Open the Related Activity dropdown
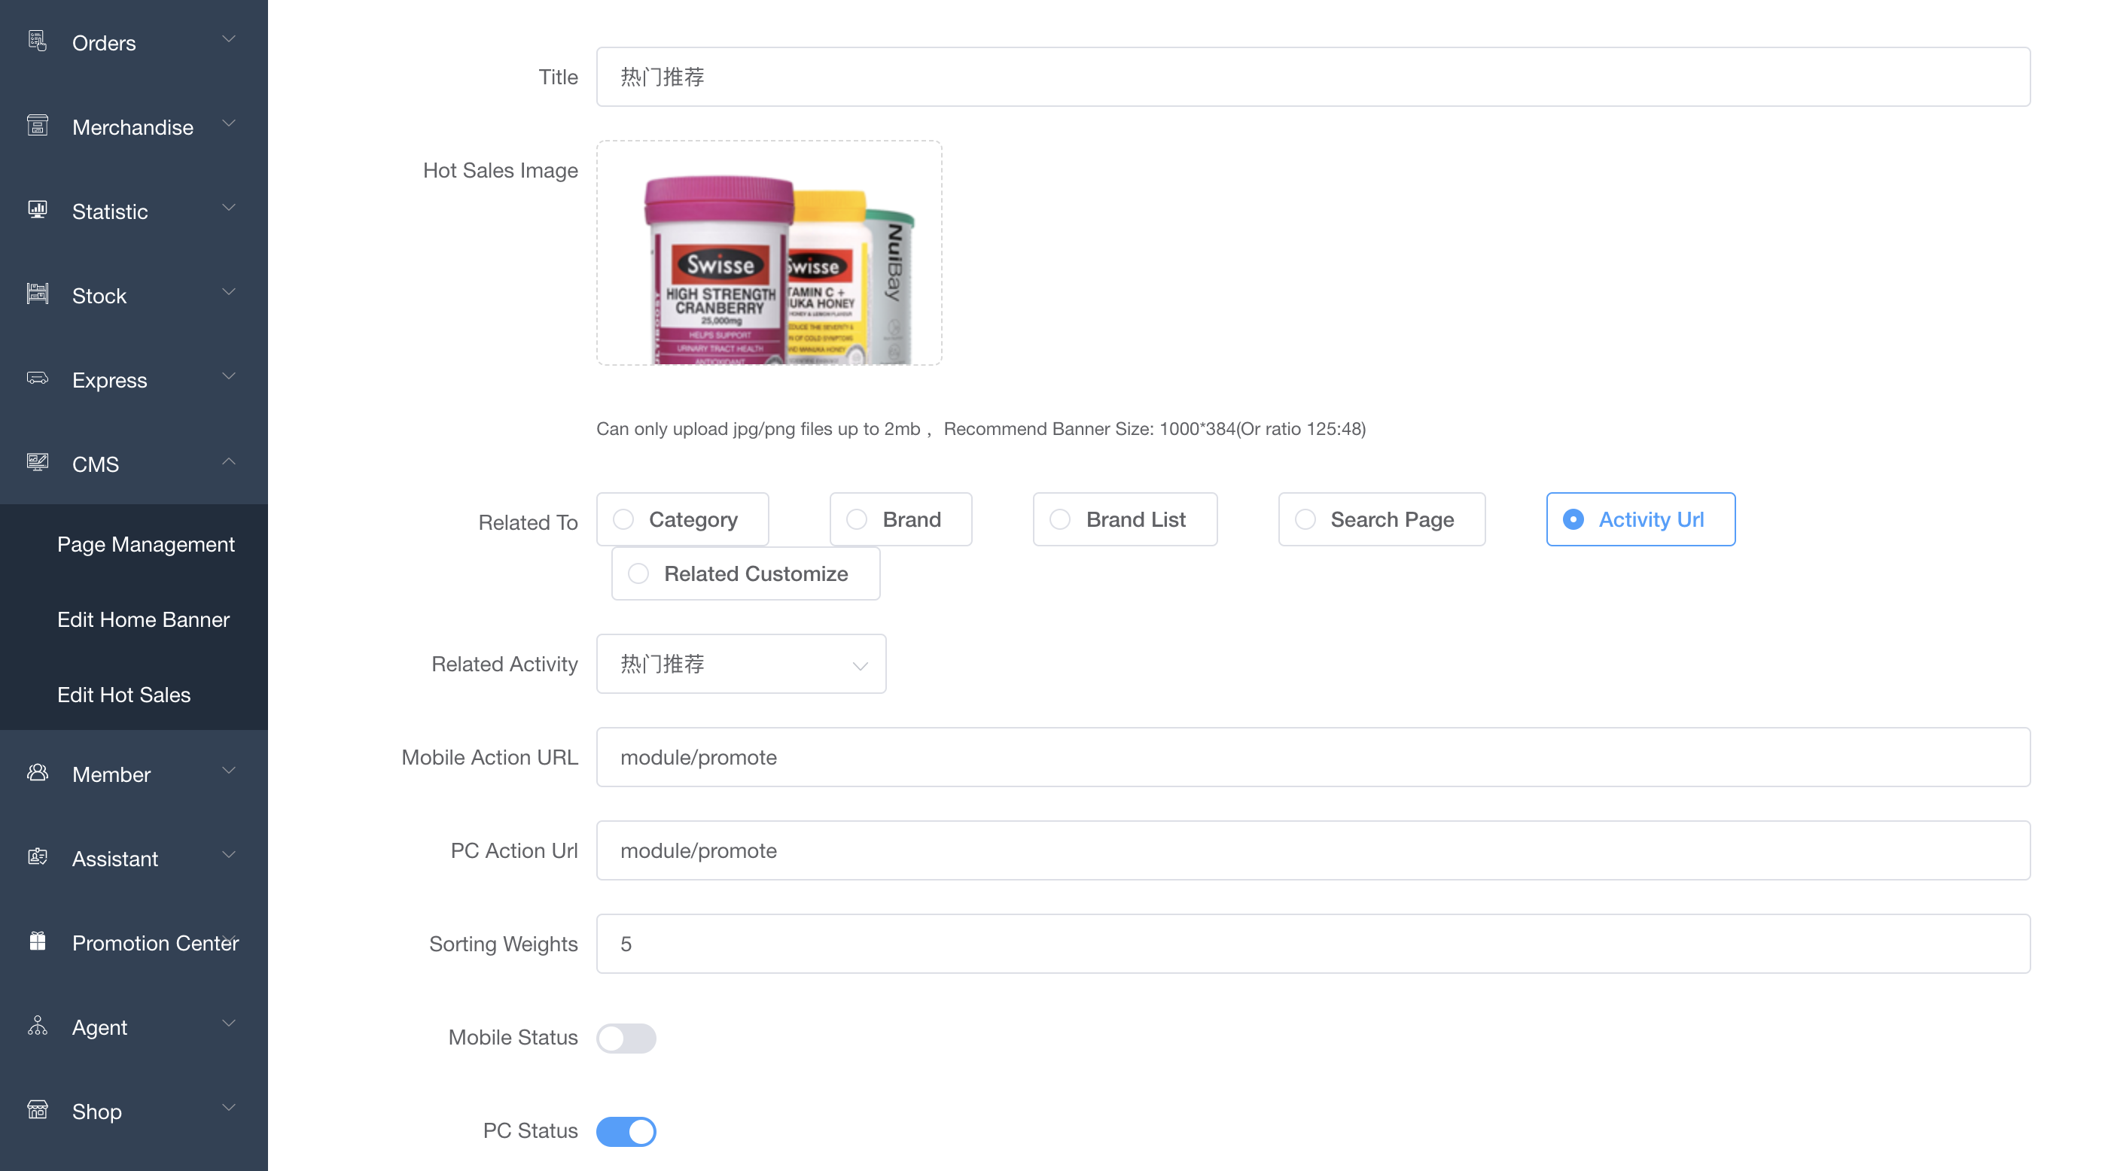2102x1171 pixels. tap(741, 665)
